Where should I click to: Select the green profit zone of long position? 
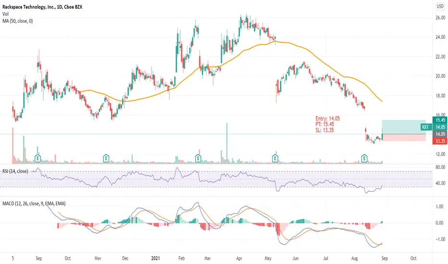point(404,127)
